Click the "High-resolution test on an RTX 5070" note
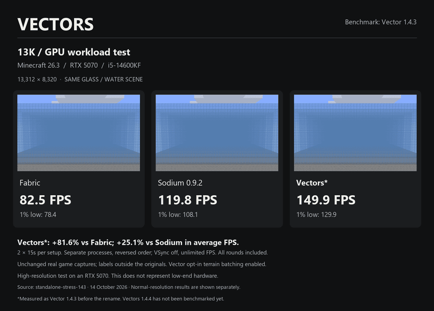The width and height of the screenshot is (434, 311). 118,276
